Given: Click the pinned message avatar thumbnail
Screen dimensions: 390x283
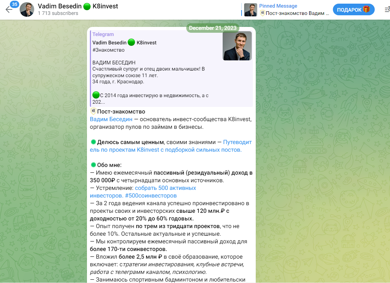Looking at the screenshot, I should click(x=250, y=10).
